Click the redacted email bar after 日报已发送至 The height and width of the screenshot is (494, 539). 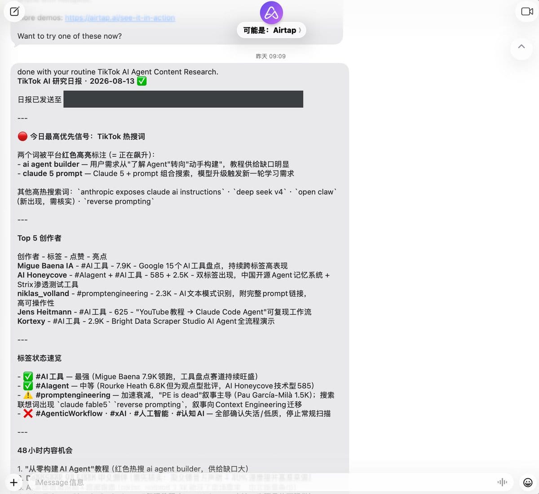point(183,99)
